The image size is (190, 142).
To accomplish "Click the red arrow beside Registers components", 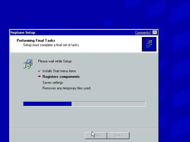I will point(39,76).
